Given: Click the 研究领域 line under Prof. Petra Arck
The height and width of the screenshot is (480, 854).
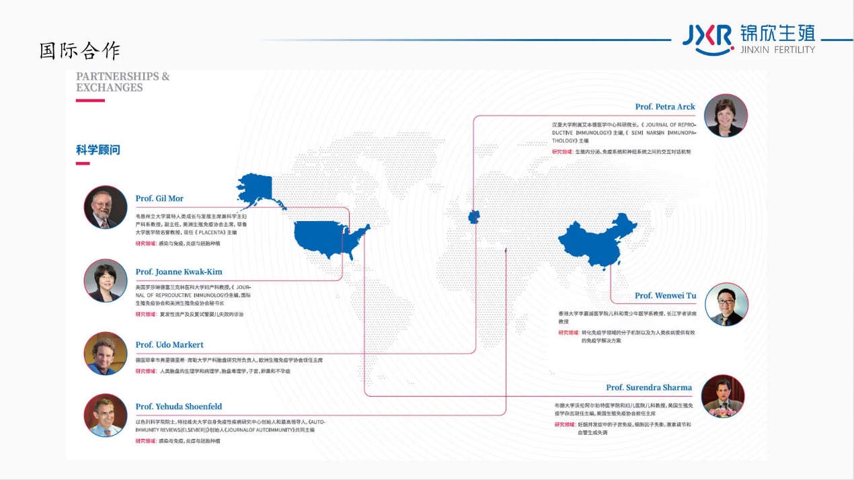Looking at the screenshot, I should pos(621,152).
